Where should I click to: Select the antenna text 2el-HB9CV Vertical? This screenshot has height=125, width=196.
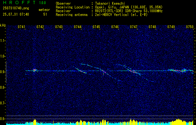click(x=112, y=15)
